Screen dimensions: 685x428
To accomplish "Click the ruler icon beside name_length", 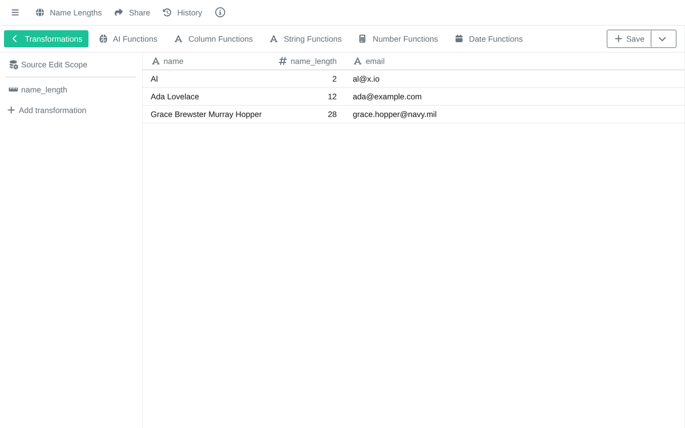I will click(x=13, y=90).
